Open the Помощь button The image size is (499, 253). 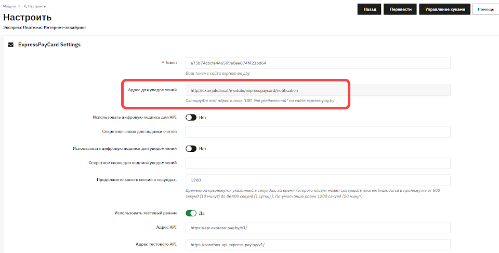coord(485,9)
